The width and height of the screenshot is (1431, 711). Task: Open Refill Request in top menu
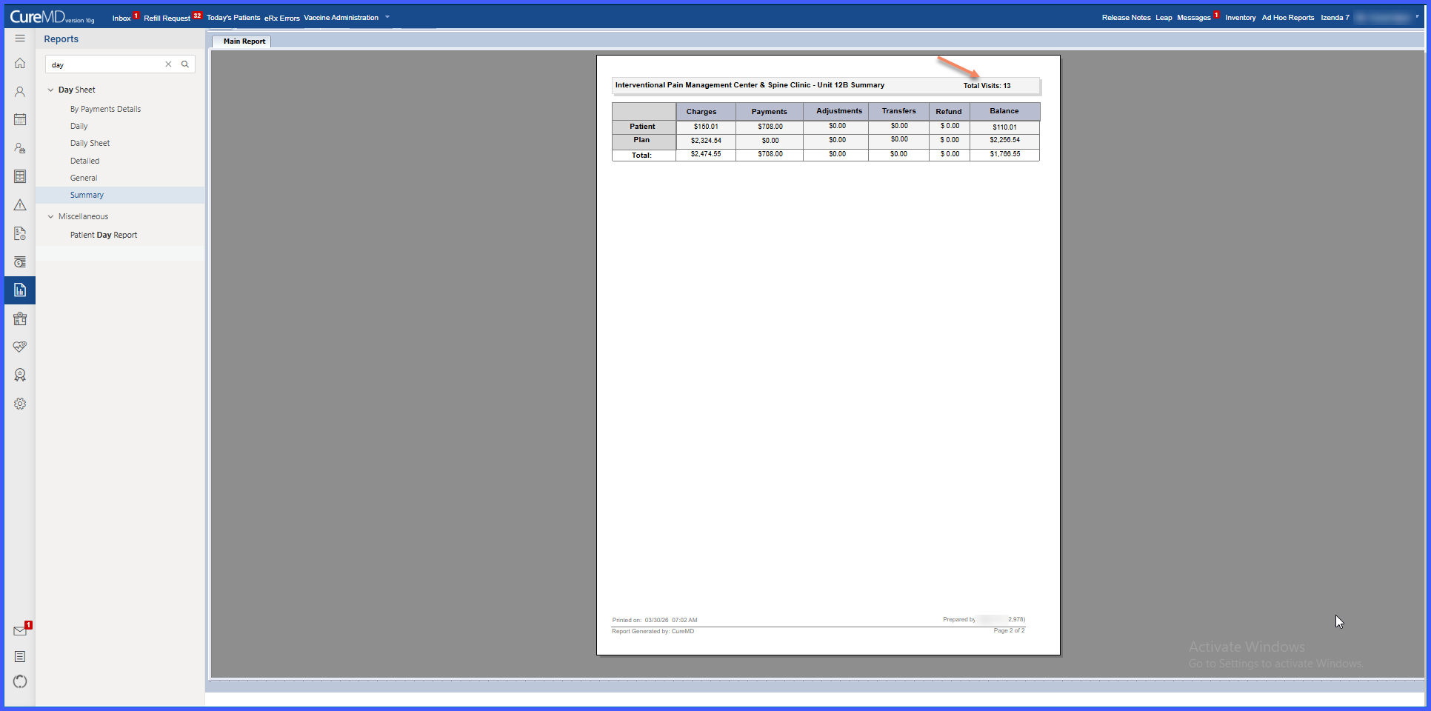pos(167,18)
